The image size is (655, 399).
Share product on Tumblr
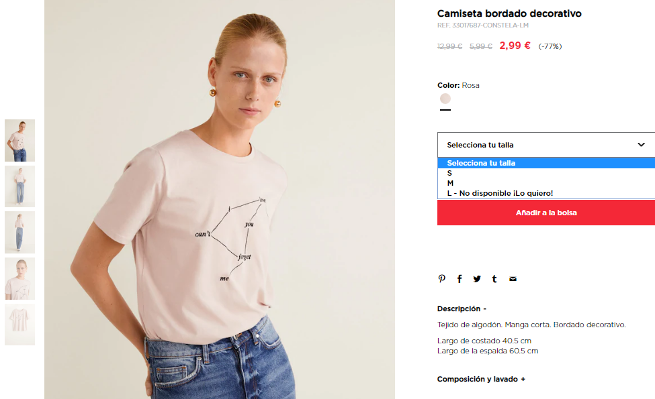[494, 279]
